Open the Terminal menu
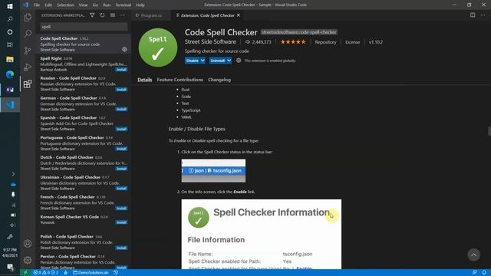Screen dimensions: 491x276 pos(123,5)
